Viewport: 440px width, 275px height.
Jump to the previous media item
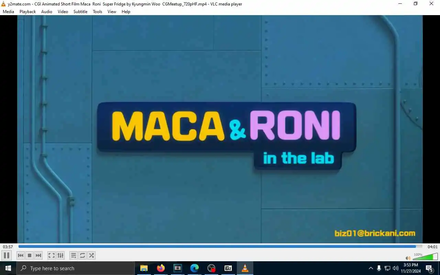coord(21,255)
